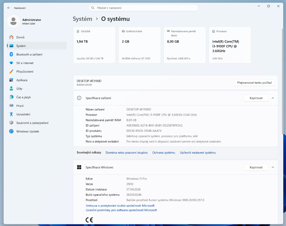Click the Edice value Windows 11 Pro

136,179
